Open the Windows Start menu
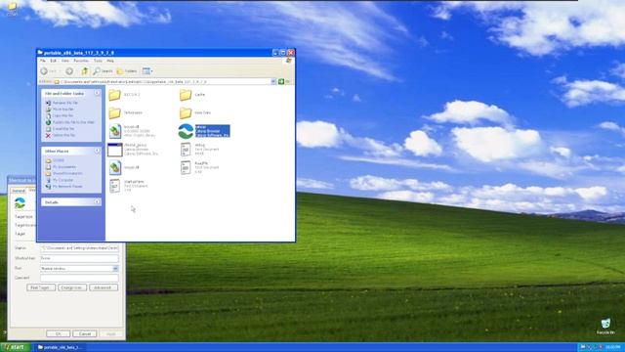Screen dimensions: 625x352 click(x=16, y=347)
